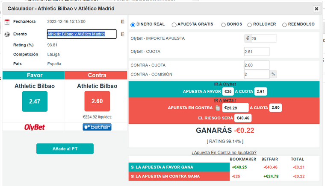Select the APUESTA GRATIS radio option

coord(174,25)
